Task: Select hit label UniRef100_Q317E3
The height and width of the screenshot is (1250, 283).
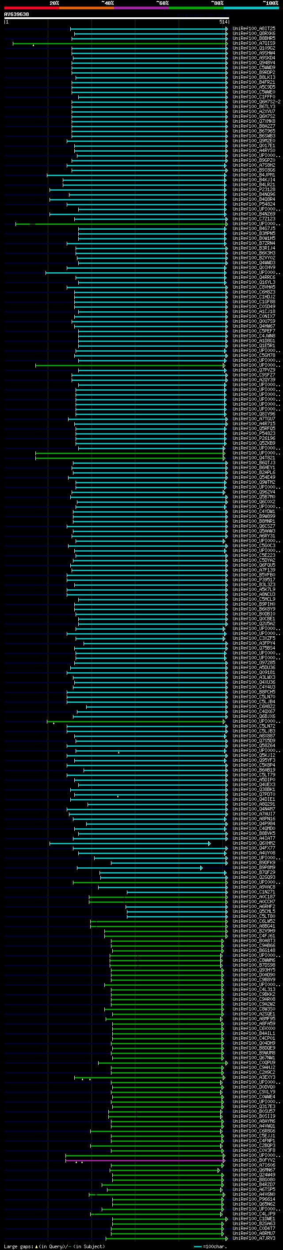Action: point(253,1106)
